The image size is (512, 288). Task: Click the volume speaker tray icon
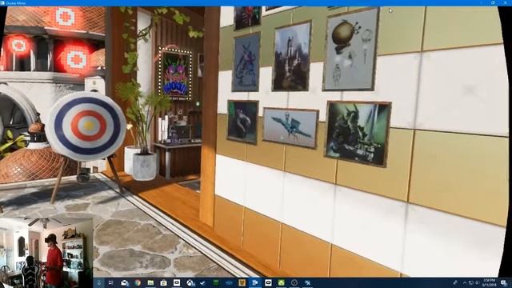click(477, 282)
